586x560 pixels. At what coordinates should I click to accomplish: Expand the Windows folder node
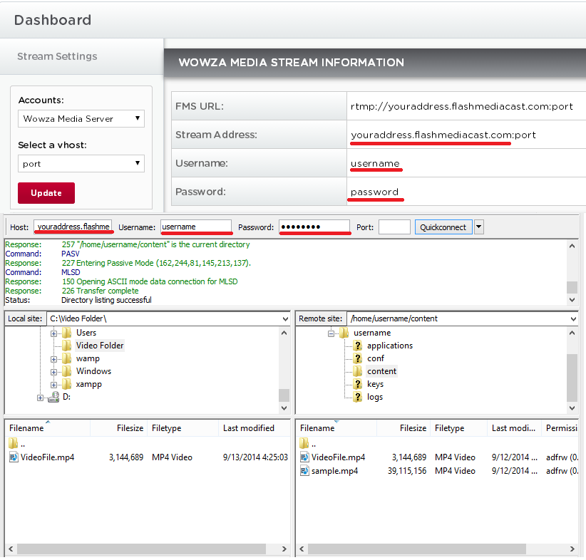point(53,372)
